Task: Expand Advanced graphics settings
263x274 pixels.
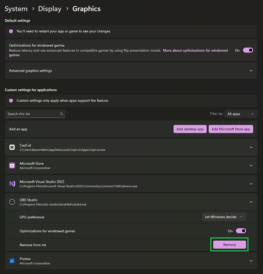Action: [x=251, y=71]
